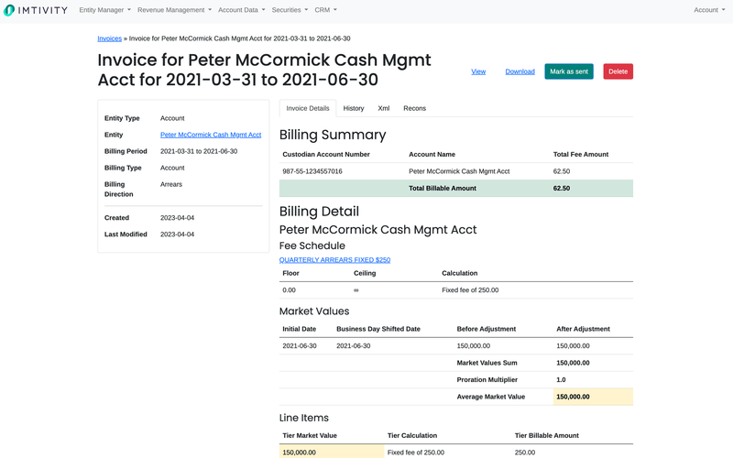The image size is (733, 458).
Task: Download the invoice
Action: (x=520, y=71)
